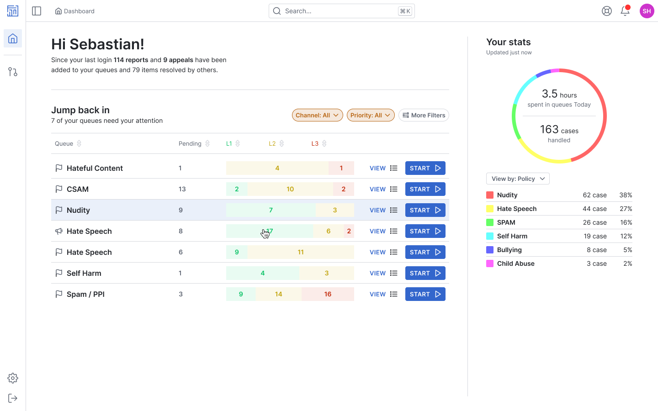Open help via the life-ring icon
Viewport: 658px width, 411px height.
(606, 11)
